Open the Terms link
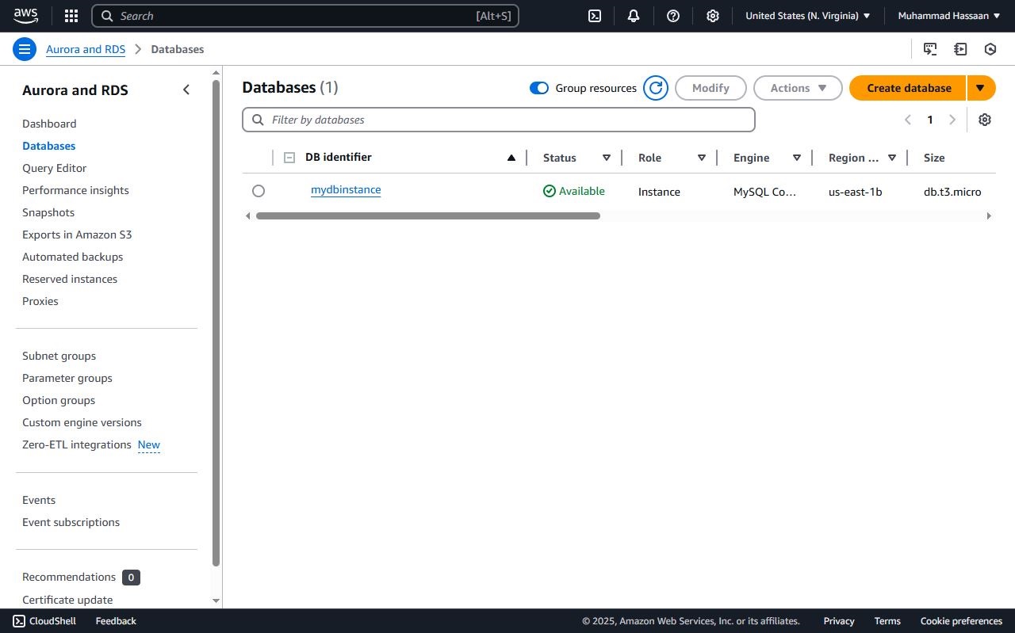 tap(887, 621)
